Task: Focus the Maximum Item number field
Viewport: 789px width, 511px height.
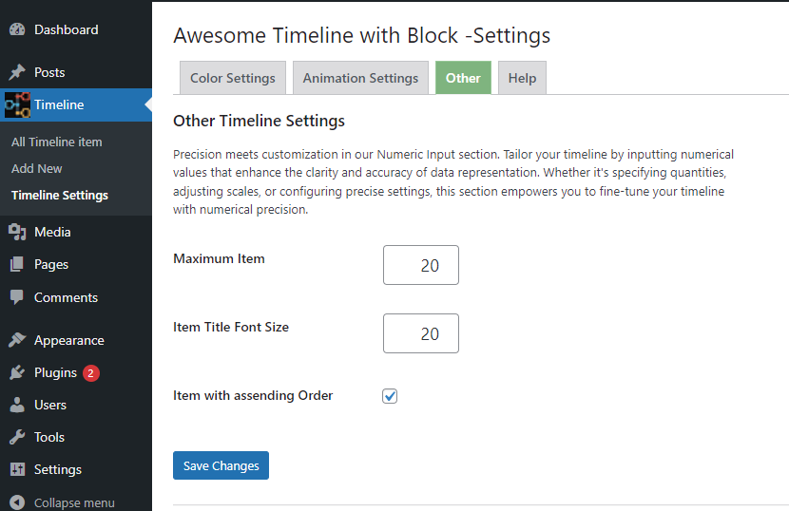Action: tap(421, 265)
